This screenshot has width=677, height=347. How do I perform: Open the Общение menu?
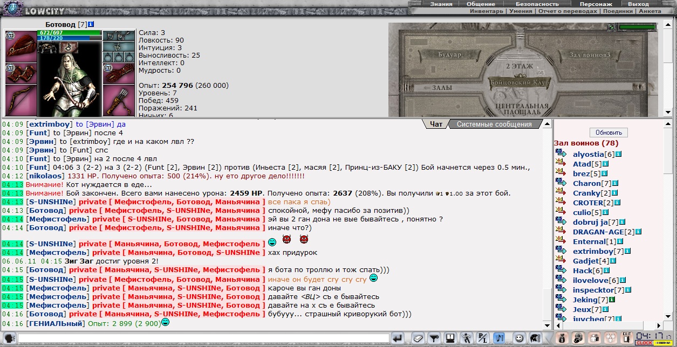tap(481, 4)
